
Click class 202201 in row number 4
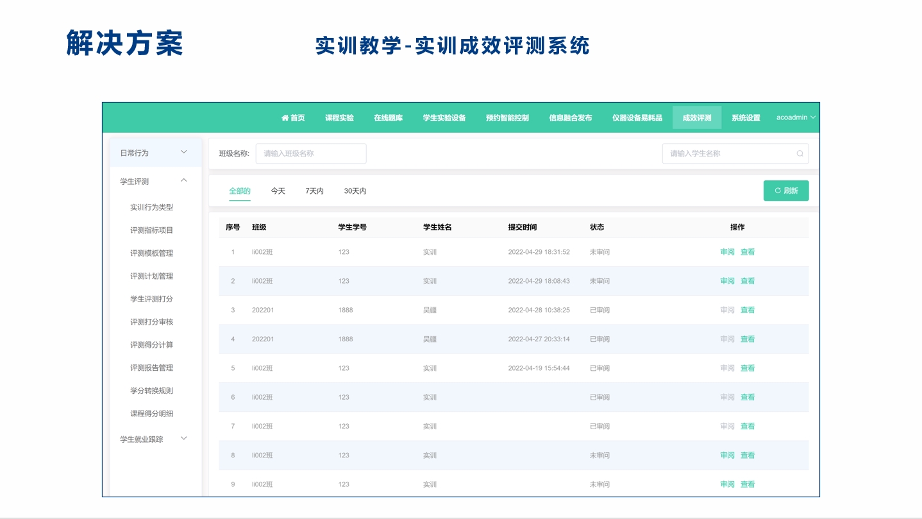(x=263, y=339)
